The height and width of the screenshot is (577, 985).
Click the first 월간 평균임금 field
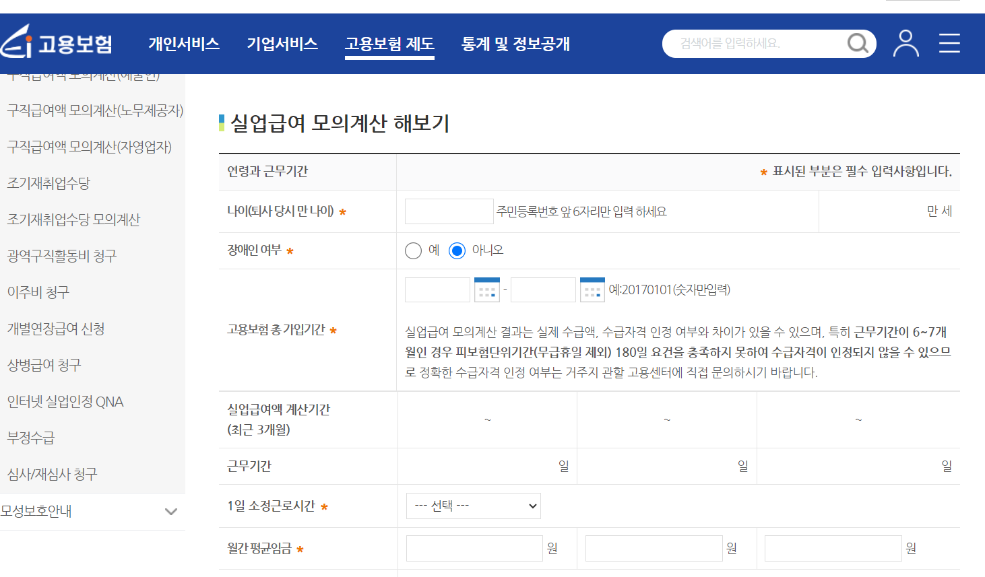point(474,549)
